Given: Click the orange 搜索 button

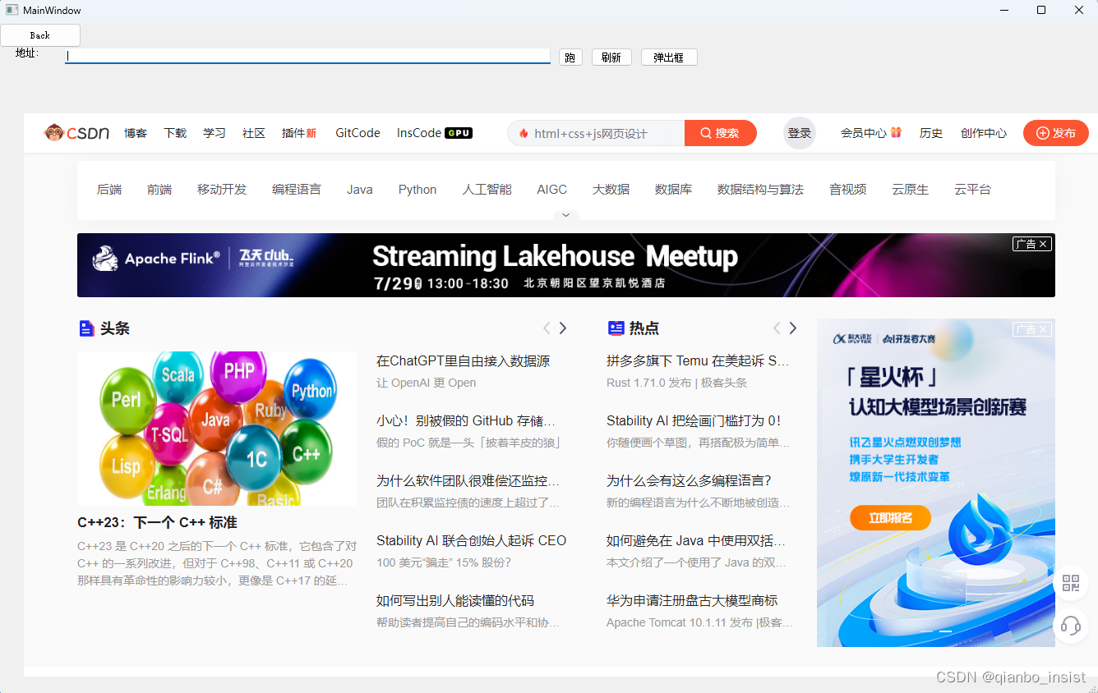Looking at the screenshot, I should [720, 133].
